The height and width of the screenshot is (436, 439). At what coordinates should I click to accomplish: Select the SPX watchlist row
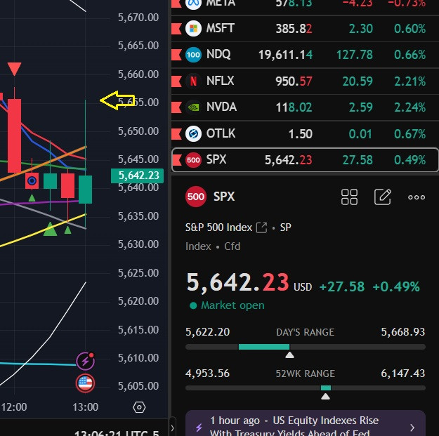[305, 160]
